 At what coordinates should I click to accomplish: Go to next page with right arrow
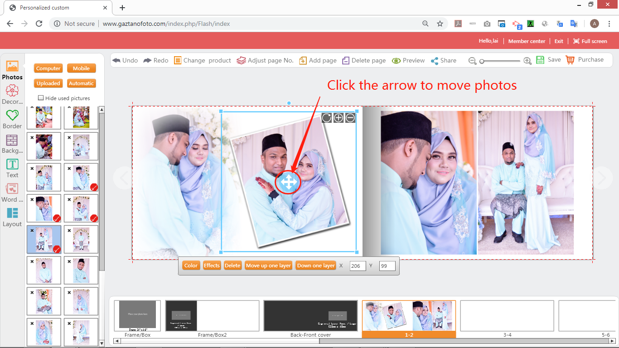[602, 178]
